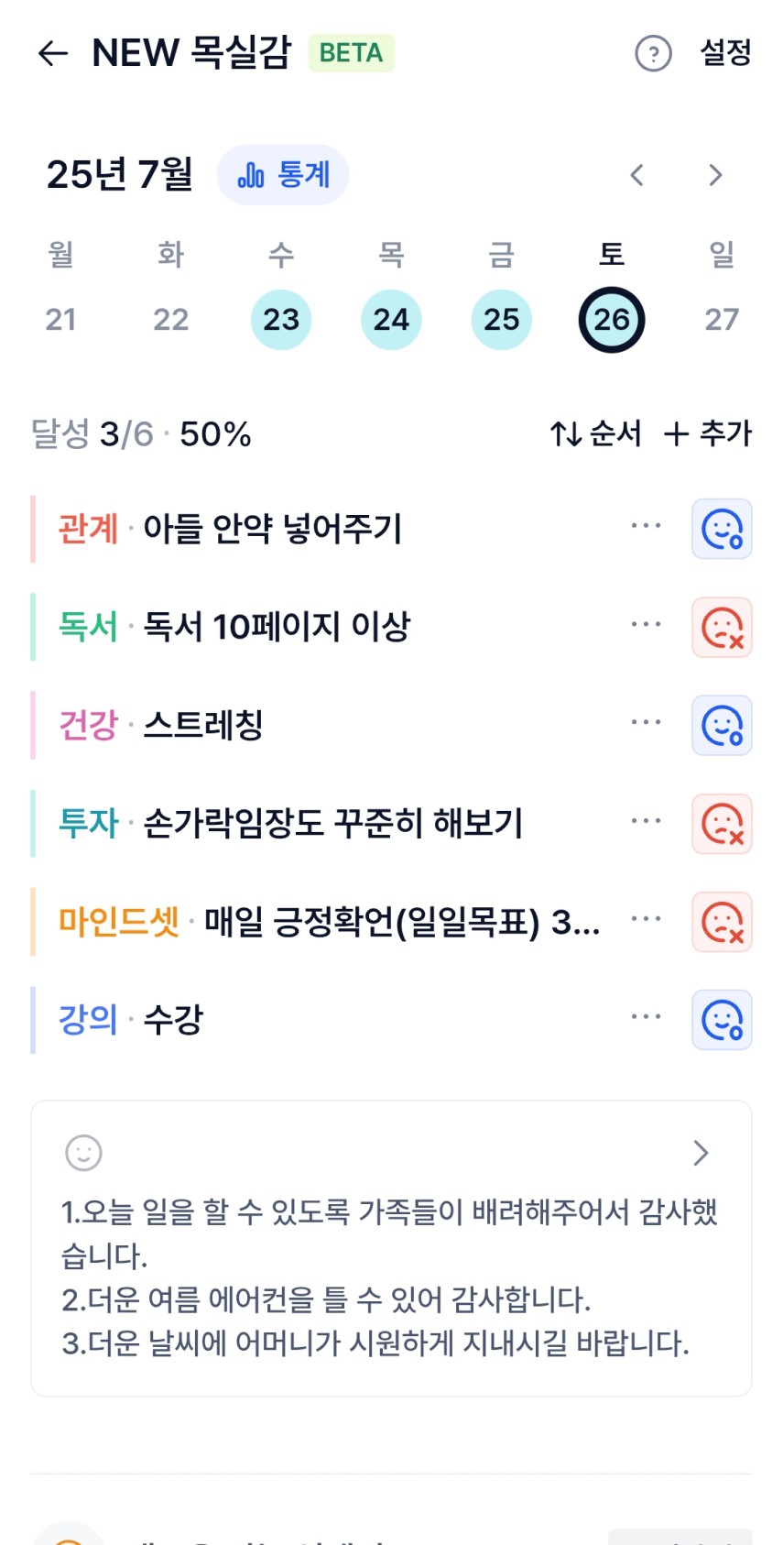Image resolution: width=783 pixels, height=1545 pixels.
Task: Toggle completion face for 아들 안약 넣어주기
Action: (722, 529)
